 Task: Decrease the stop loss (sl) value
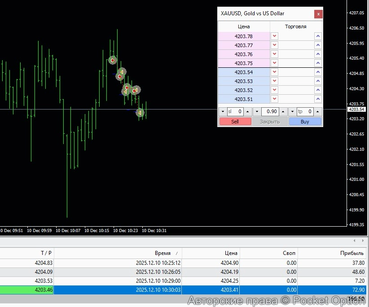222,112
